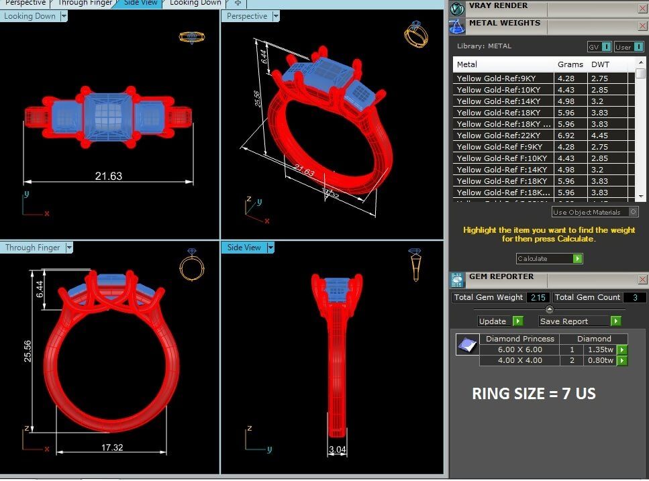
Task: Click the metal list scrollbar down arrow
Action: coord(641,195)
